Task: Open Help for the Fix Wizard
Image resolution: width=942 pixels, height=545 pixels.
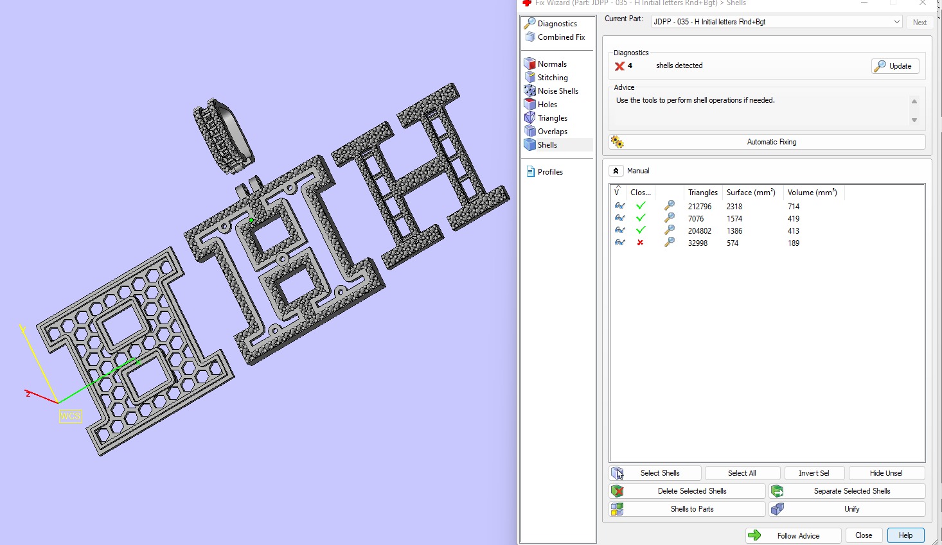Action: [x=905, y=535]
